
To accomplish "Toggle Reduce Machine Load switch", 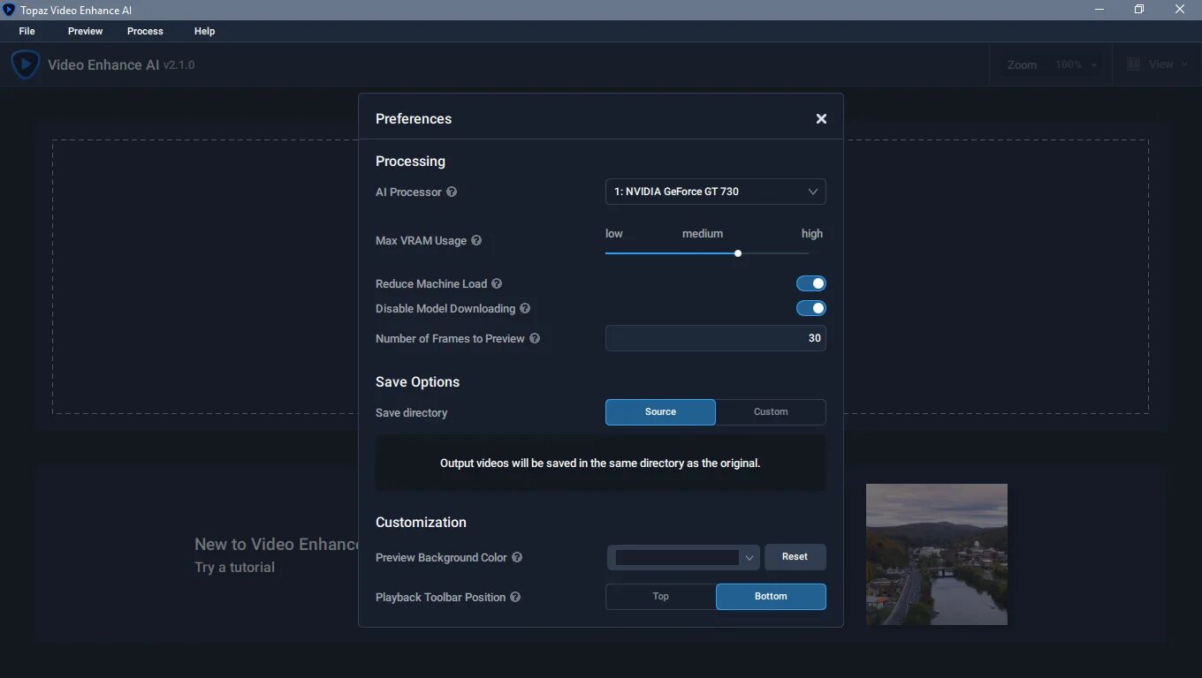I will pos(810,283).
